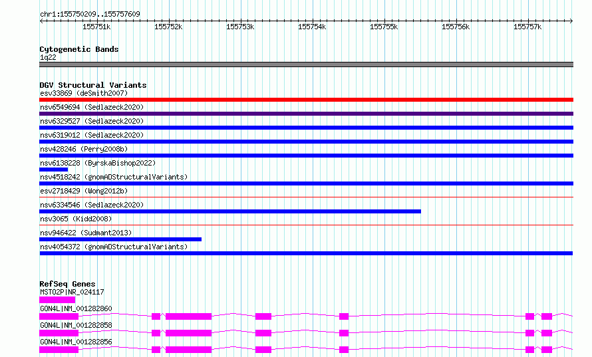
Task: Select the 1q22 cytogenetic band bar
Action: [x=306, y=64]
